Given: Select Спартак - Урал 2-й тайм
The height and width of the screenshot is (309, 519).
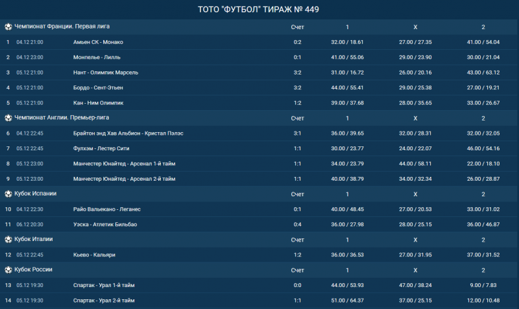Looking at the screenshot, I should point(104,301).
